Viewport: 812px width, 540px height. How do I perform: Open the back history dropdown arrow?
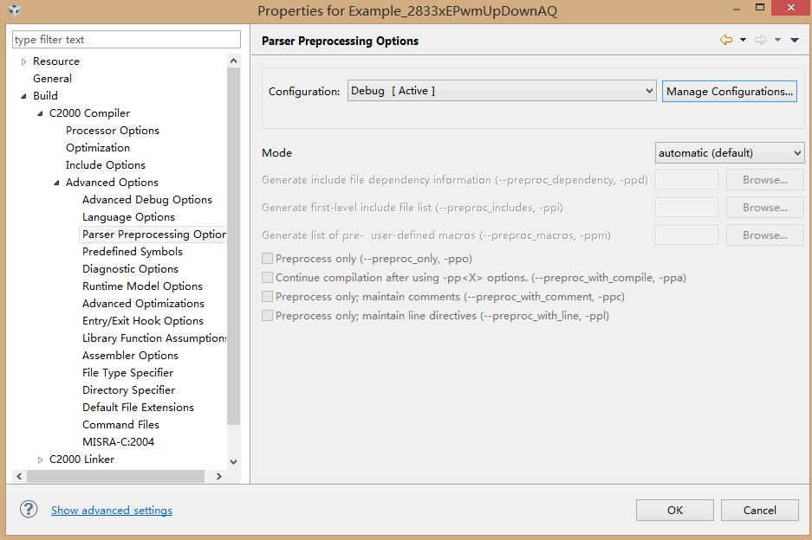pos(743,40)
